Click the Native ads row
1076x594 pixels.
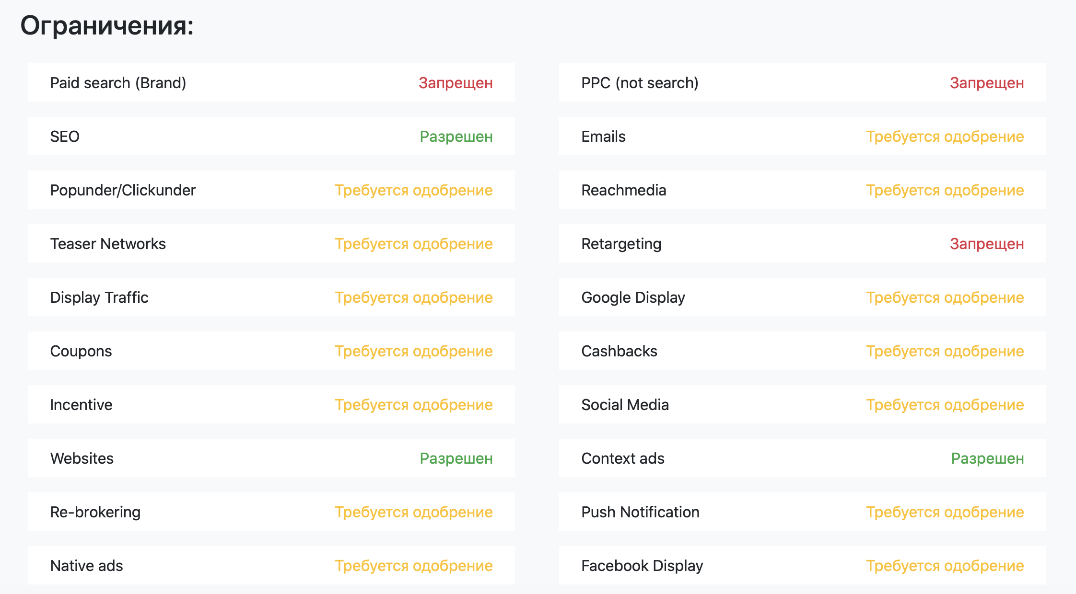coord(271,565)
